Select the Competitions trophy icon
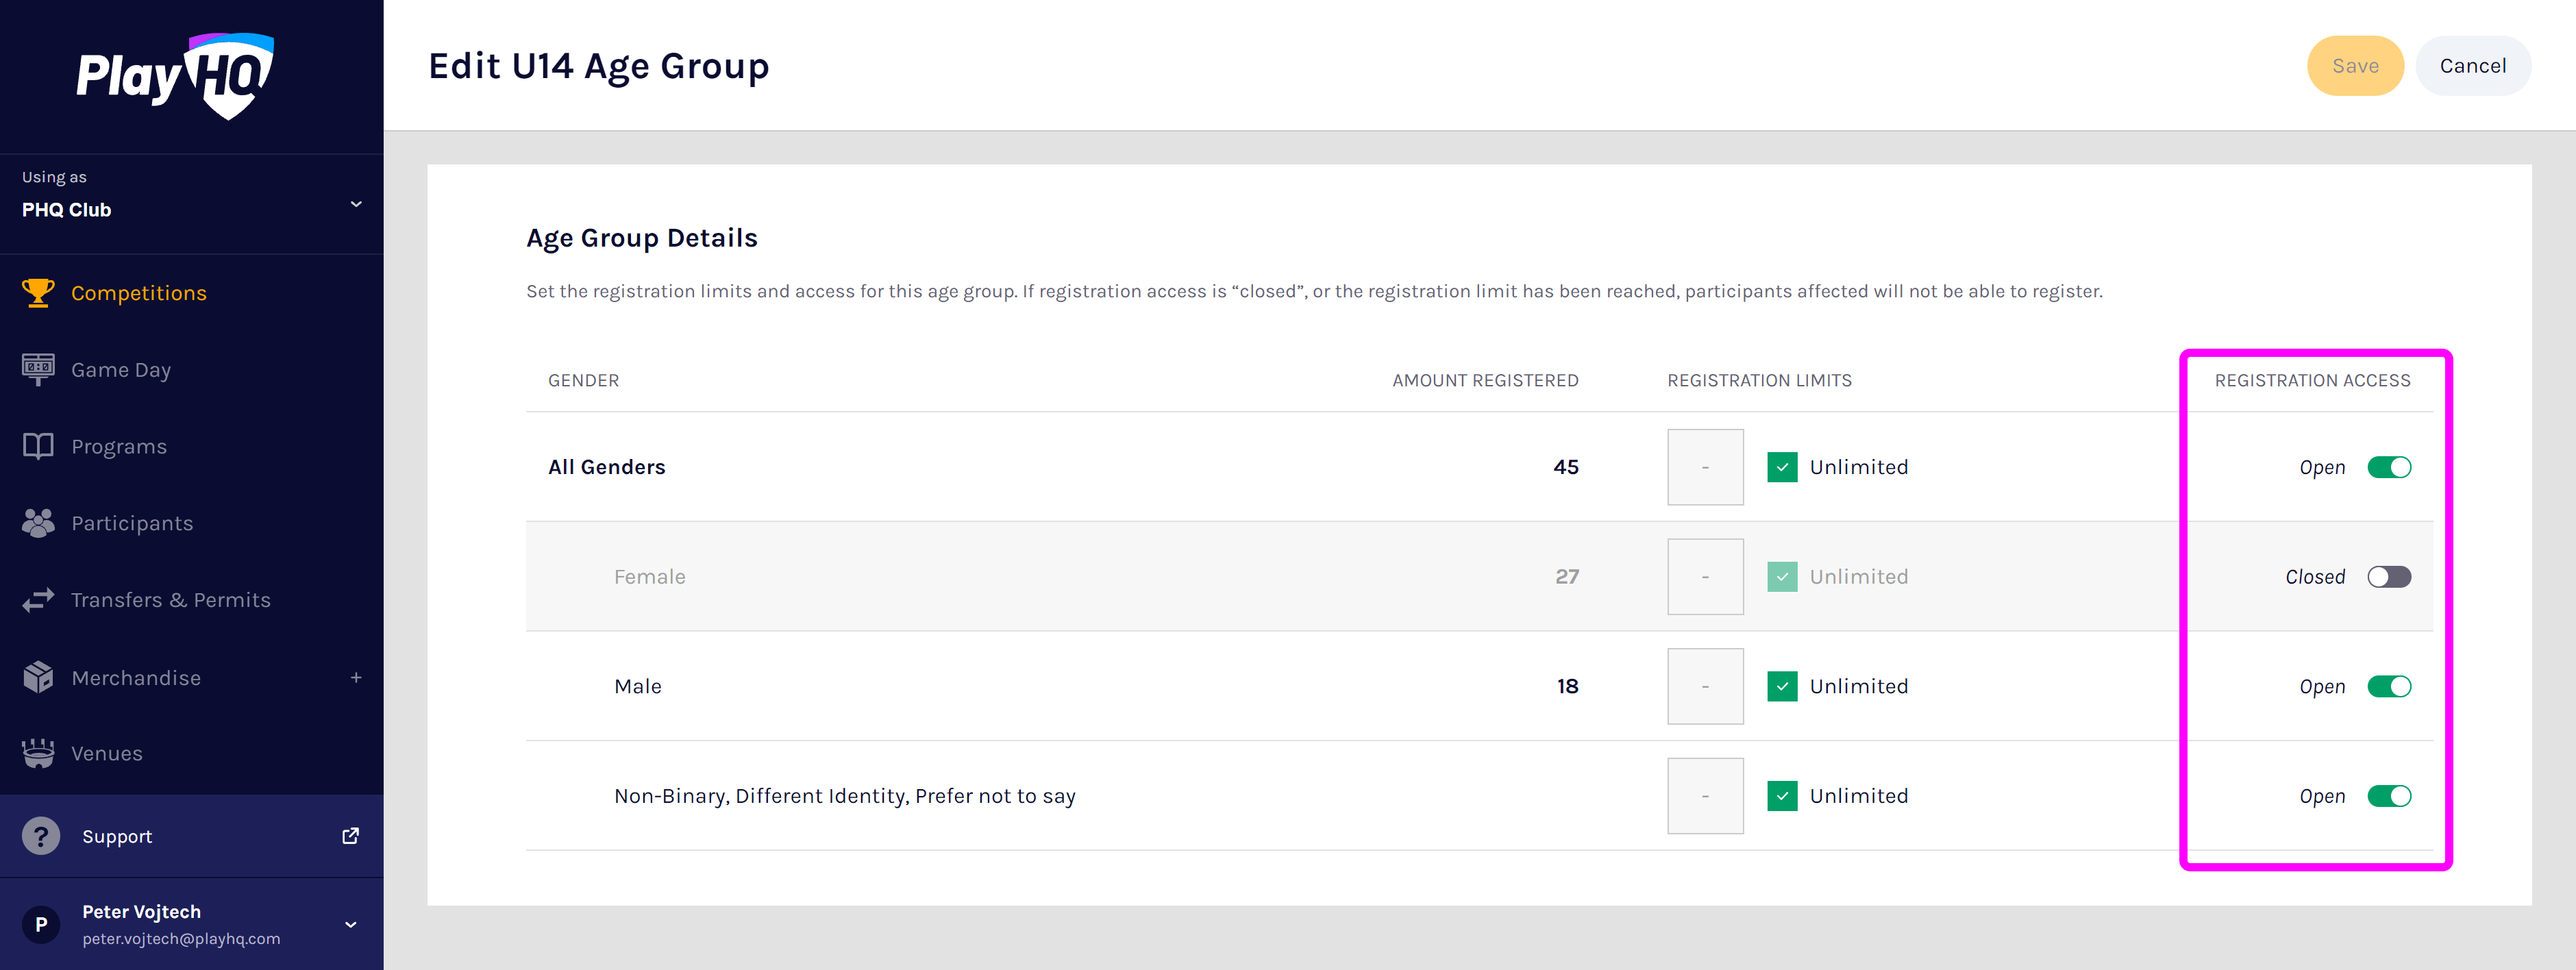Screen dimensions: 2576x970 [x=38, y=292]
